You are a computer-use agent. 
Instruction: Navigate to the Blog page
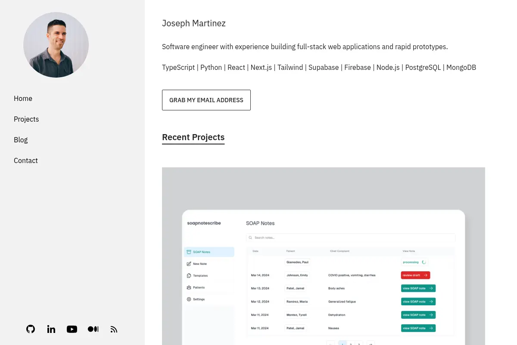pyautogui.click(x=21, y=140)
